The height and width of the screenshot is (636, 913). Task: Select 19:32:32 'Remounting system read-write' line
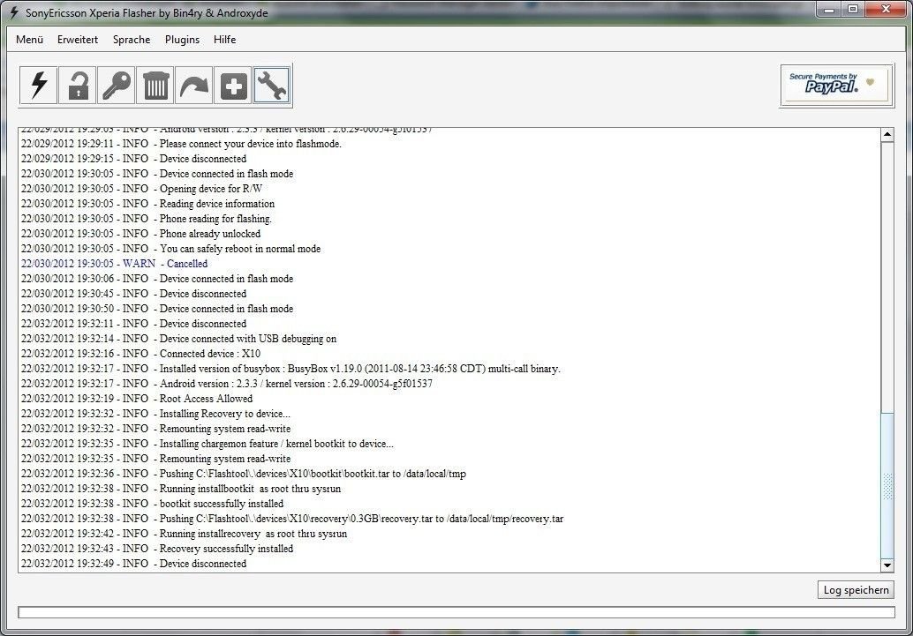click(155, 429)
